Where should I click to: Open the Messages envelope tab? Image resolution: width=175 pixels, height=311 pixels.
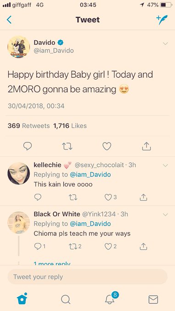153,300
